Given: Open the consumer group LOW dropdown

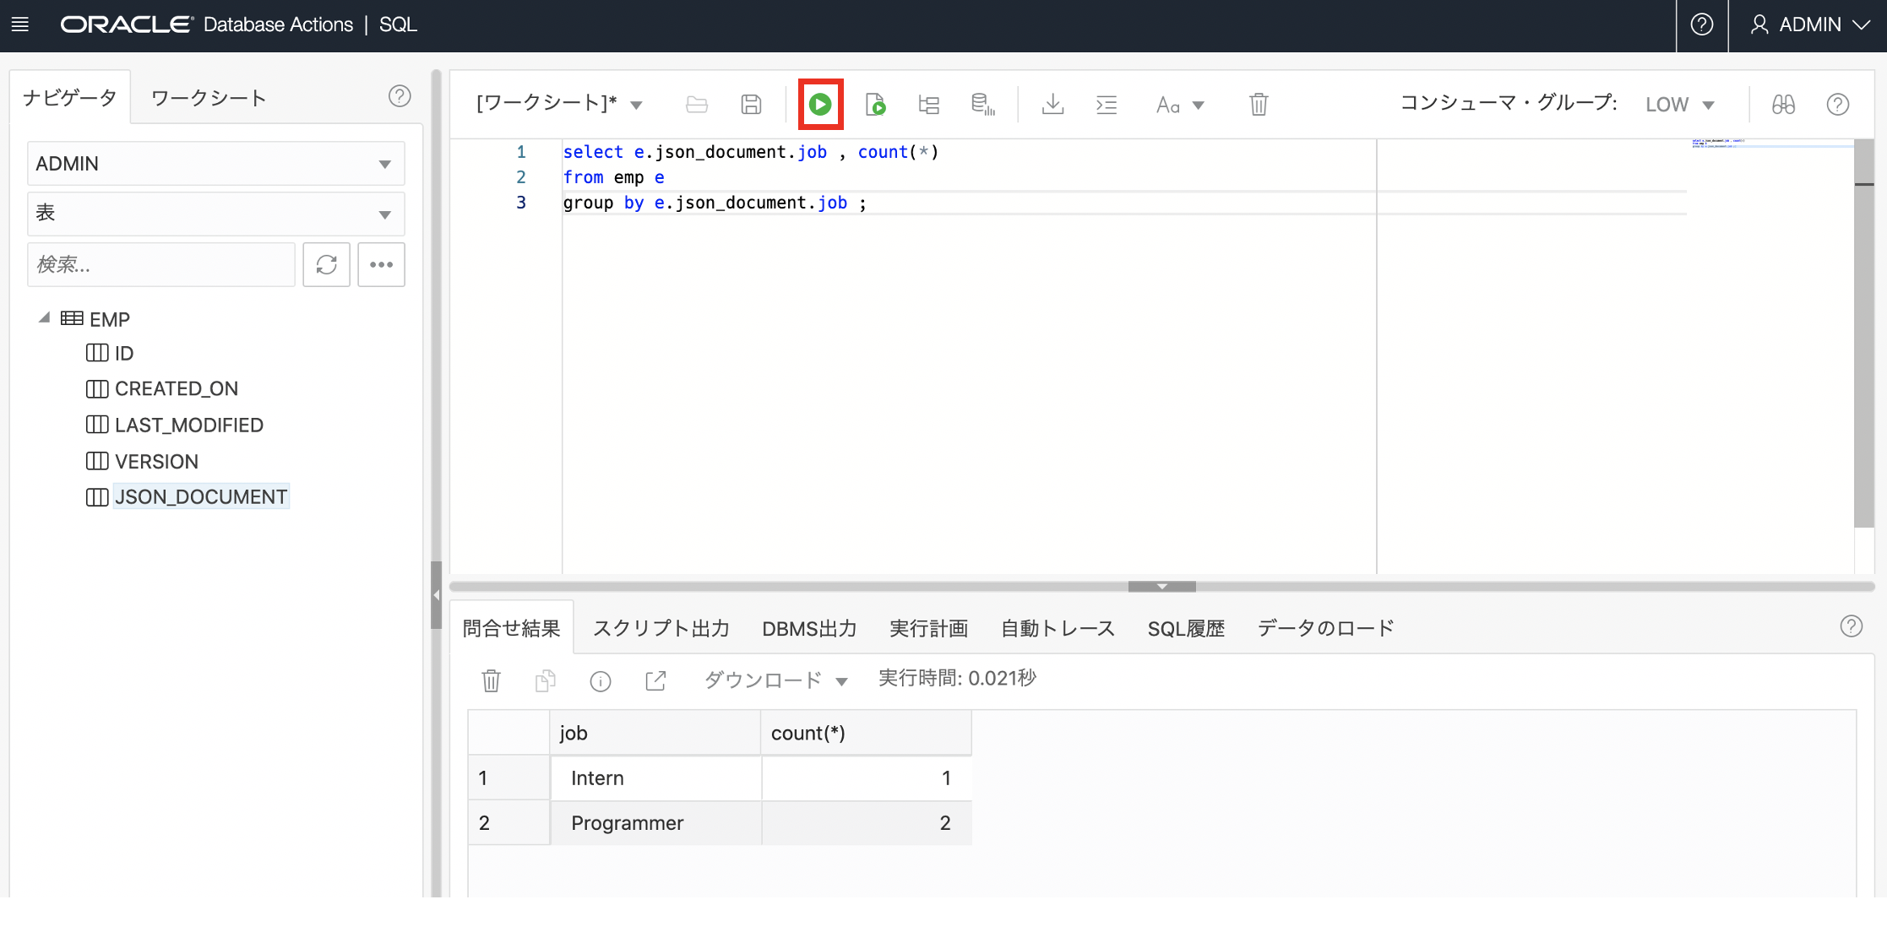Looking at the screenshot, I should click(1679, 105).
